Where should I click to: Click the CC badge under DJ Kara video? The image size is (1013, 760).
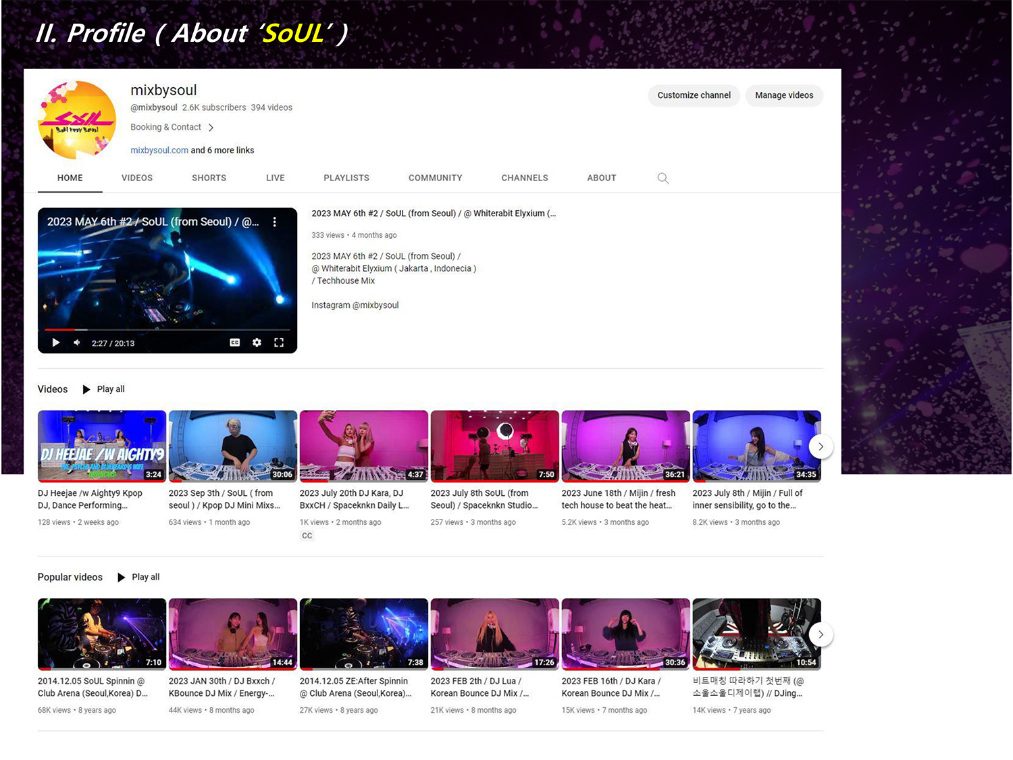pyautogui.click(x=307, y=536)
